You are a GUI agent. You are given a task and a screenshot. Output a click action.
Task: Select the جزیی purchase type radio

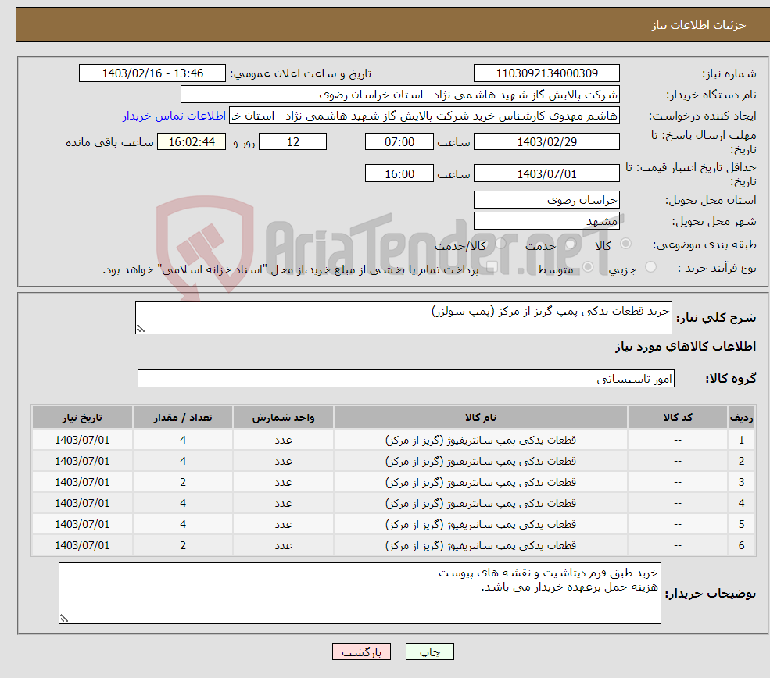650,267
